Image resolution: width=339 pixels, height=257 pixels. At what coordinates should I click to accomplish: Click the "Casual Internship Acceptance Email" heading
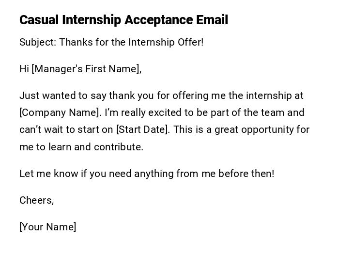pos(123,20)
